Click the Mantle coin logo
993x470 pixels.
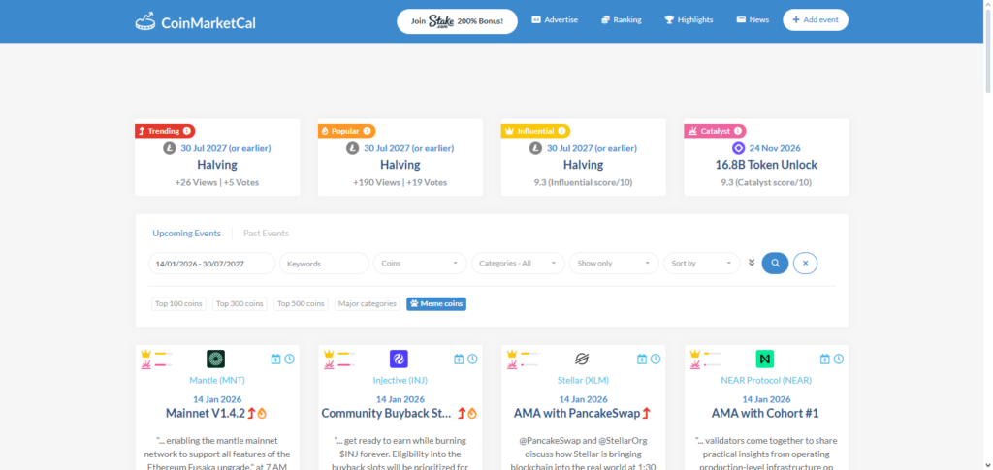(x=216, y=360)
